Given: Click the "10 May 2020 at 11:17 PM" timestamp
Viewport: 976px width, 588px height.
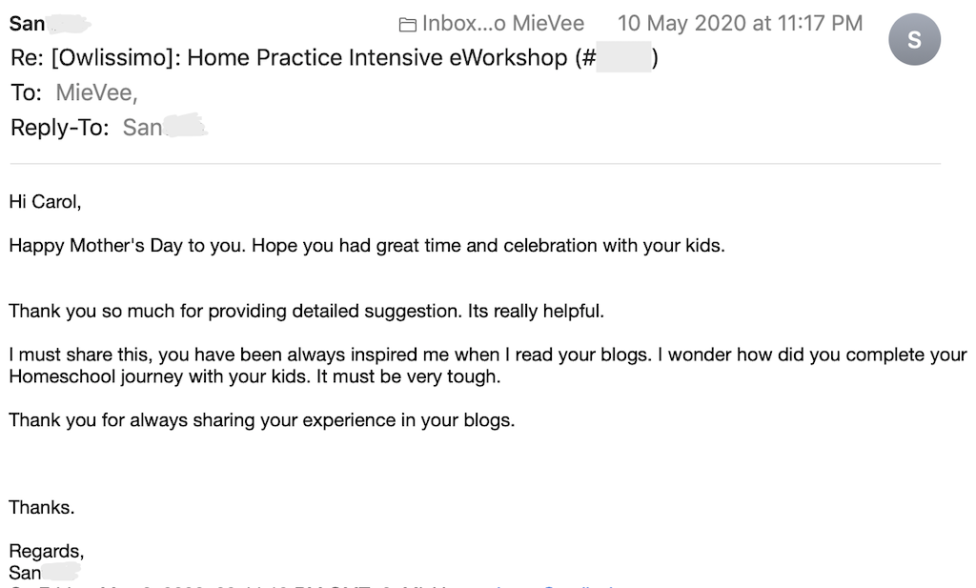Looking at the screenshot, I should pyautogui.click(x=740, y=24).
